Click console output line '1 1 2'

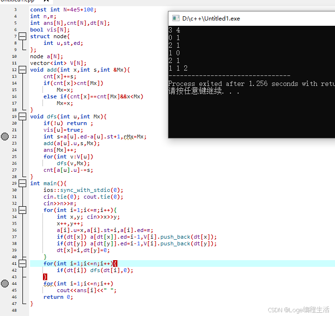tap(178, 68)
